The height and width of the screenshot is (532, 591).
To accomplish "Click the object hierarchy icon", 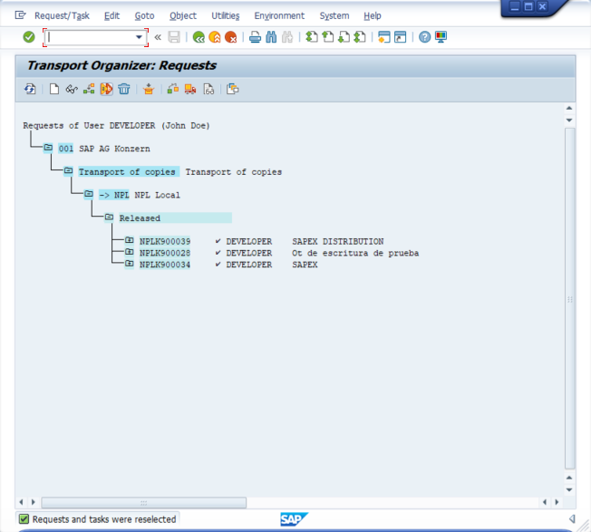I will point(89,90).
